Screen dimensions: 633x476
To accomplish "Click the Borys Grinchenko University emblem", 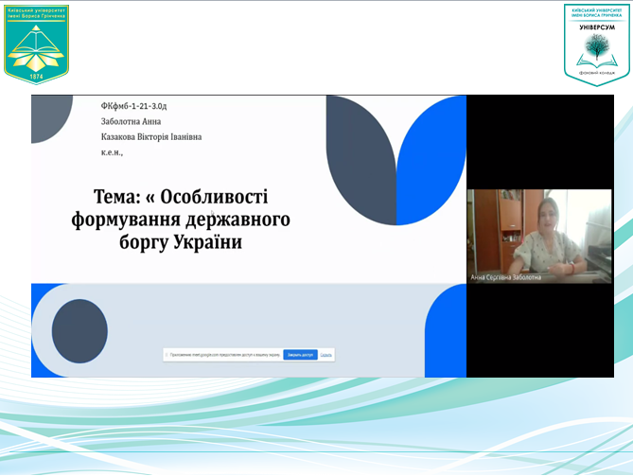I will tap(36, 44).
